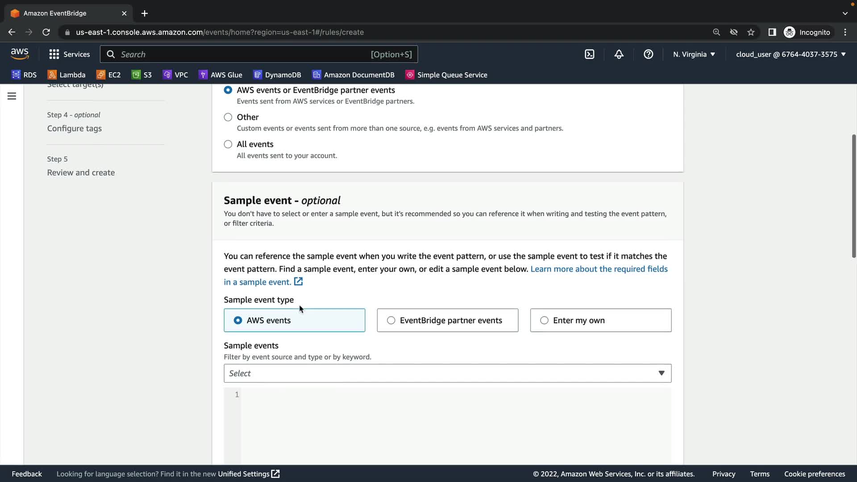Open the Services grid menu
This screenshot has height=482, width=857.
point(69,54)
